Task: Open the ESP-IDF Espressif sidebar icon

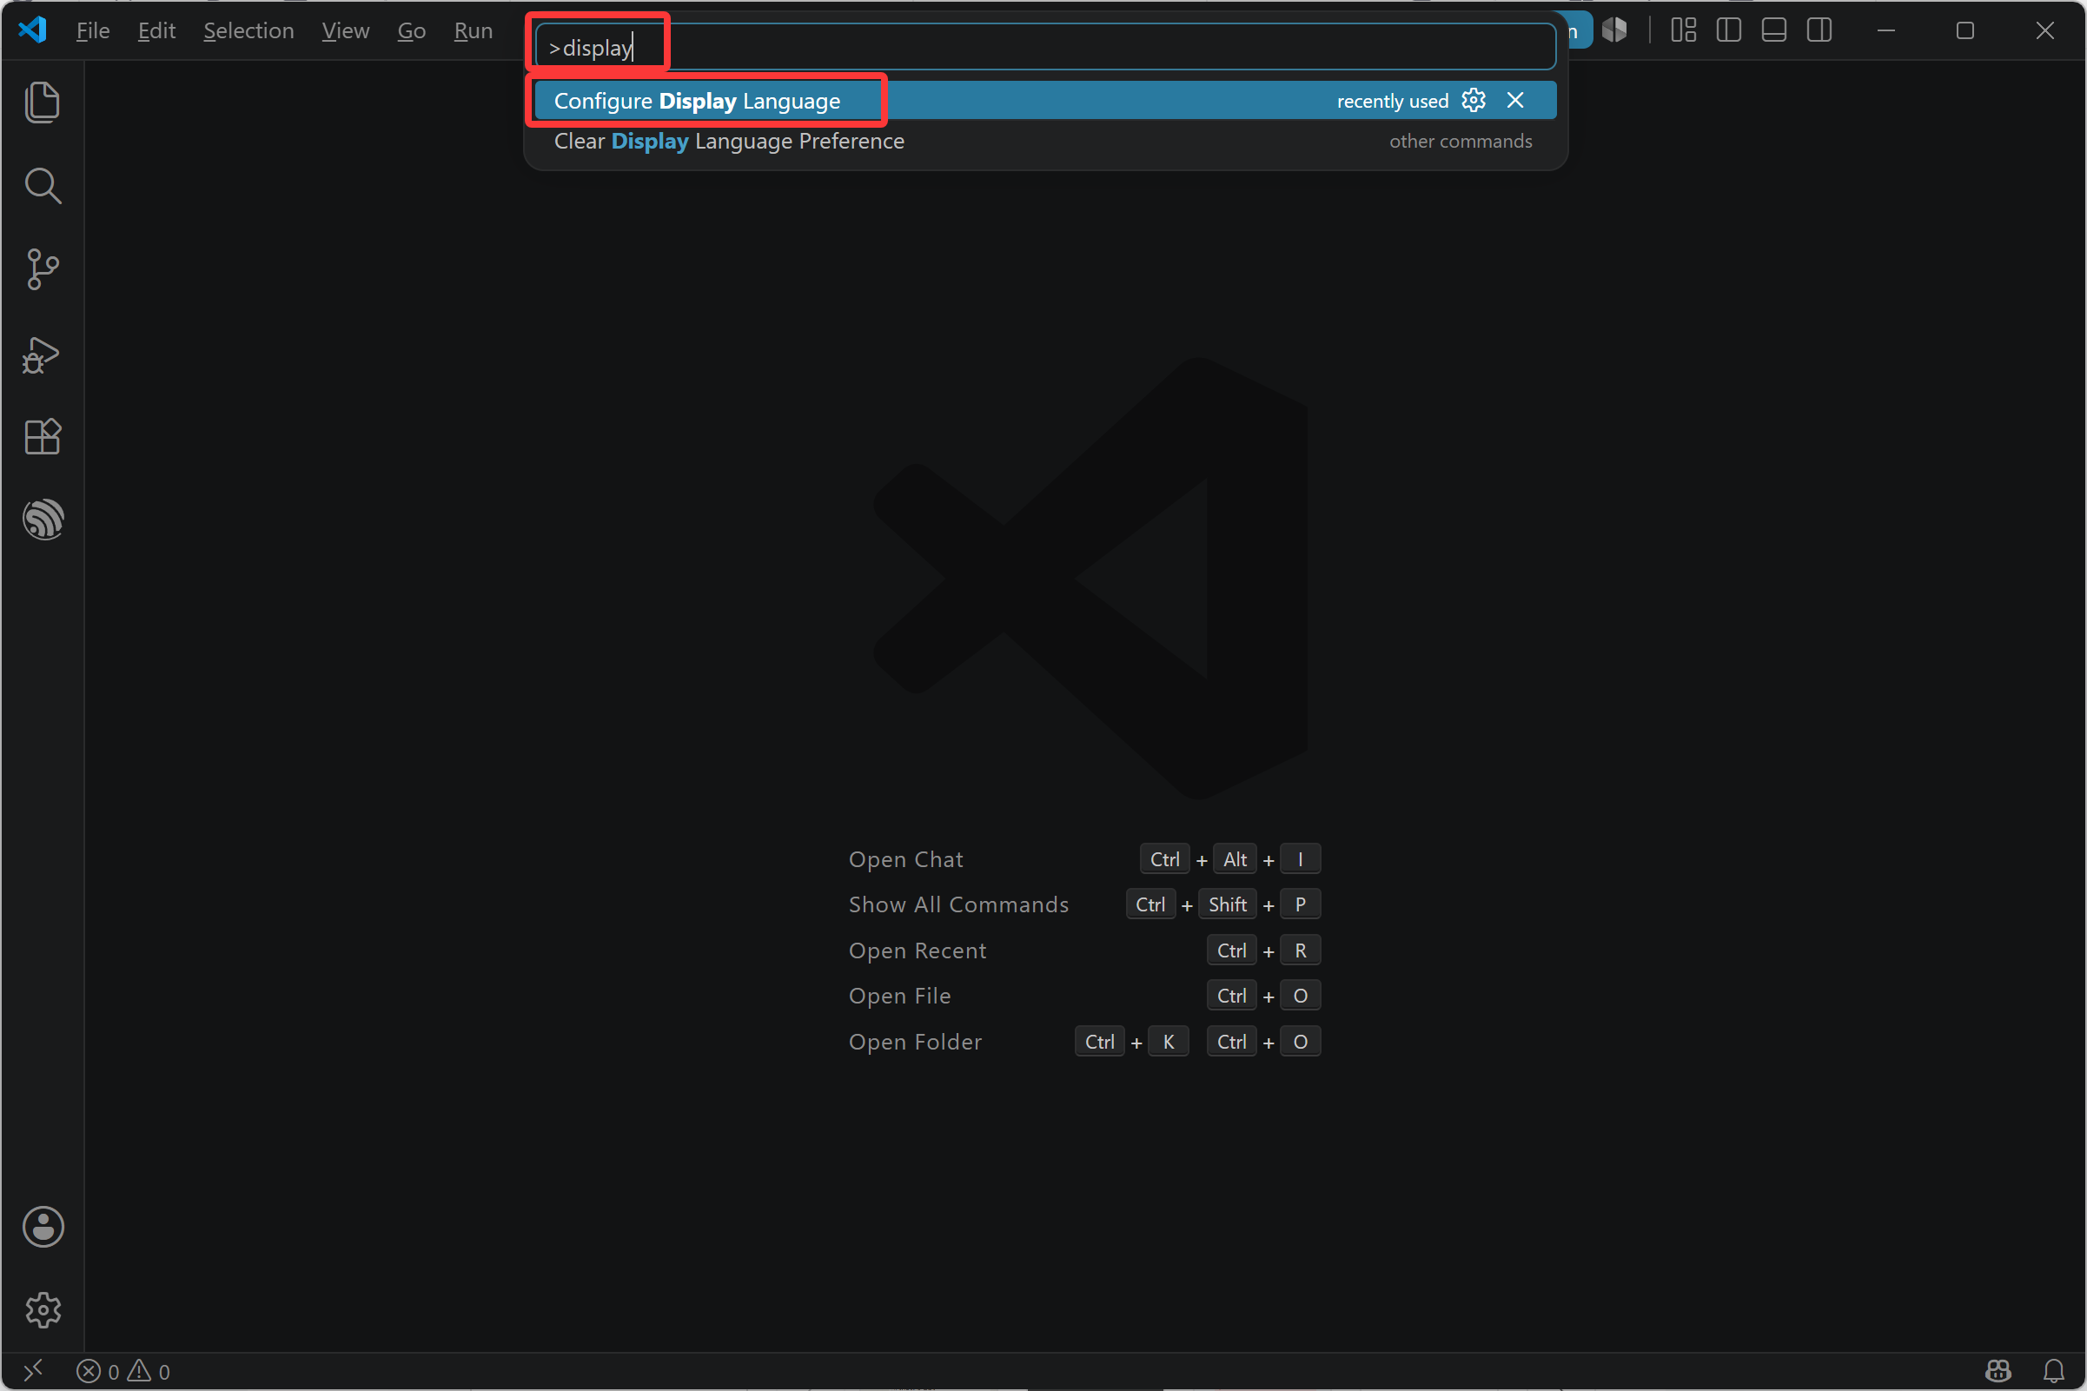Action: tap(43, 519)
